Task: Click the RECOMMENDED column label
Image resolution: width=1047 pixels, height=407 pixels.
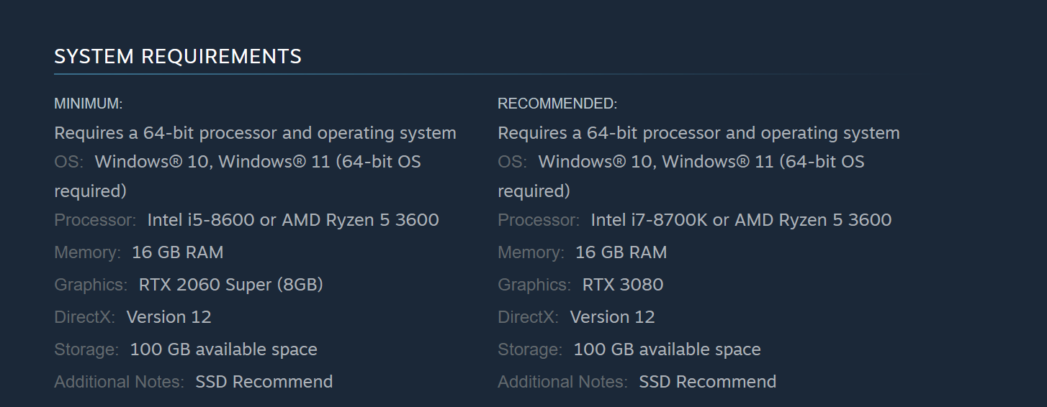Action: 557,104
